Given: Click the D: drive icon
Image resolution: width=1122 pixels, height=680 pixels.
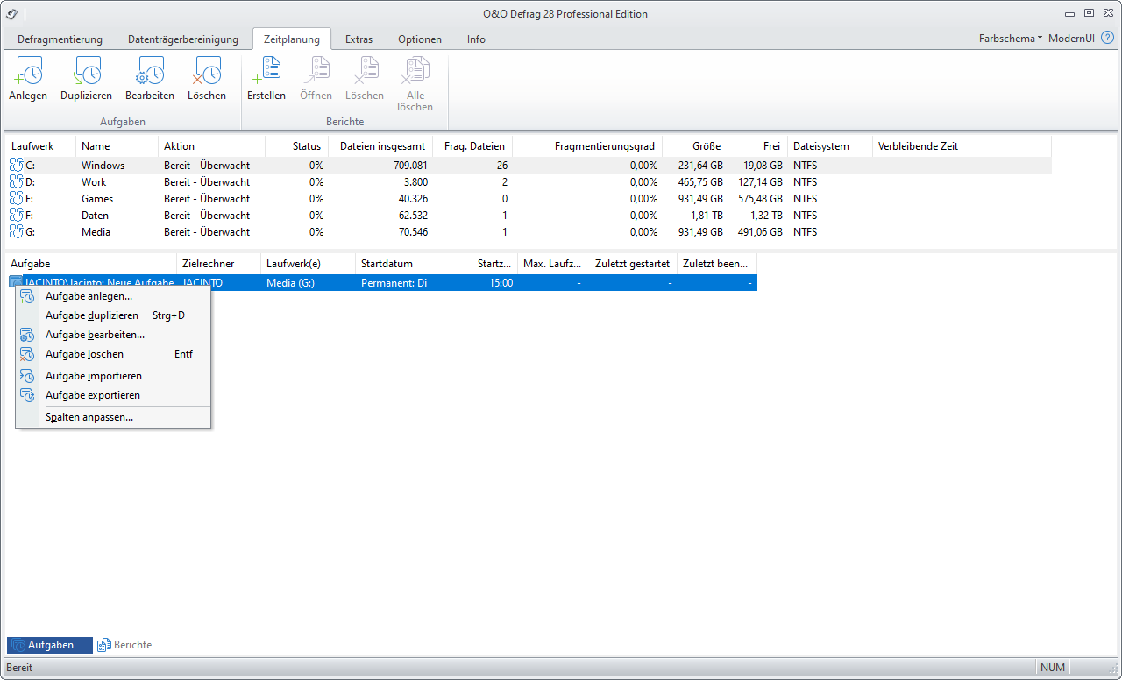Looking at the screenshot, I should point(16,181).
